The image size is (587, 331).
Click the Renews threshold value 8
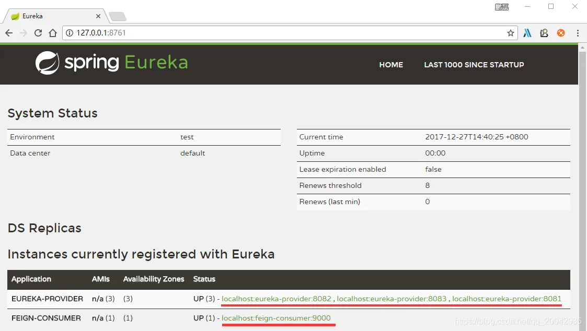point(427,185)
